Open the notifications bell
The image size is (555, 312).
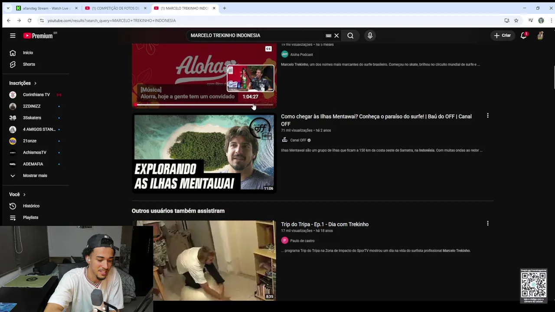point(524,36)
